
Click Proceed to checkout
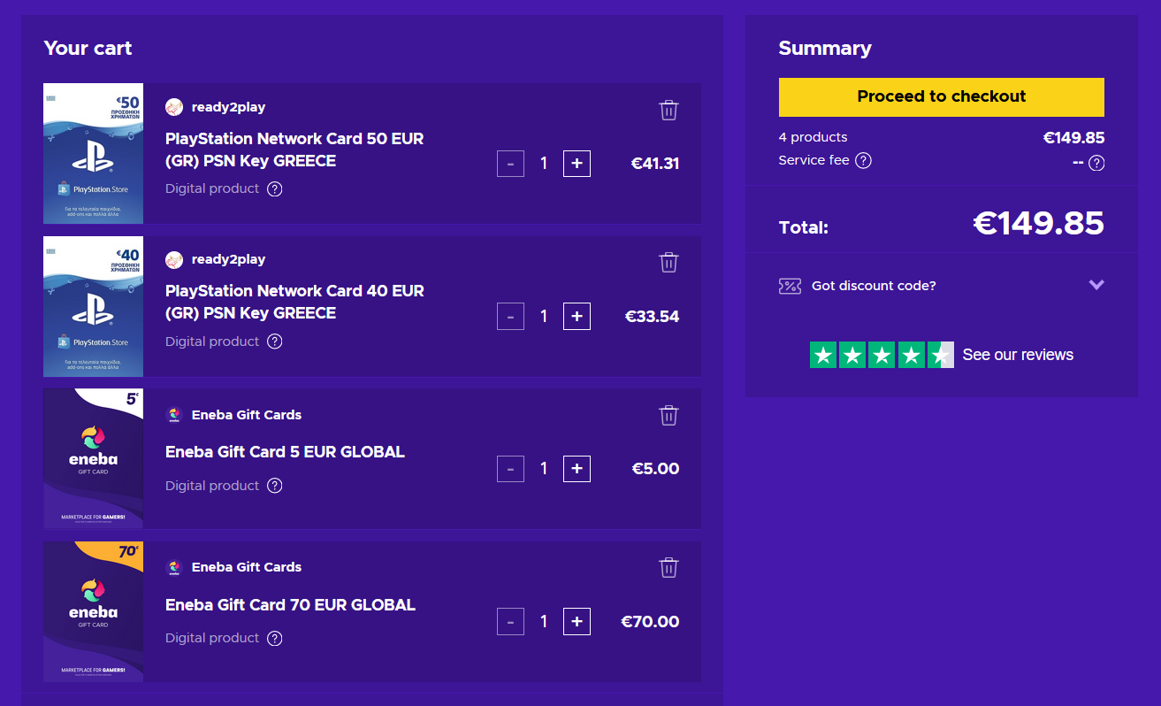(x=942, y=96)
